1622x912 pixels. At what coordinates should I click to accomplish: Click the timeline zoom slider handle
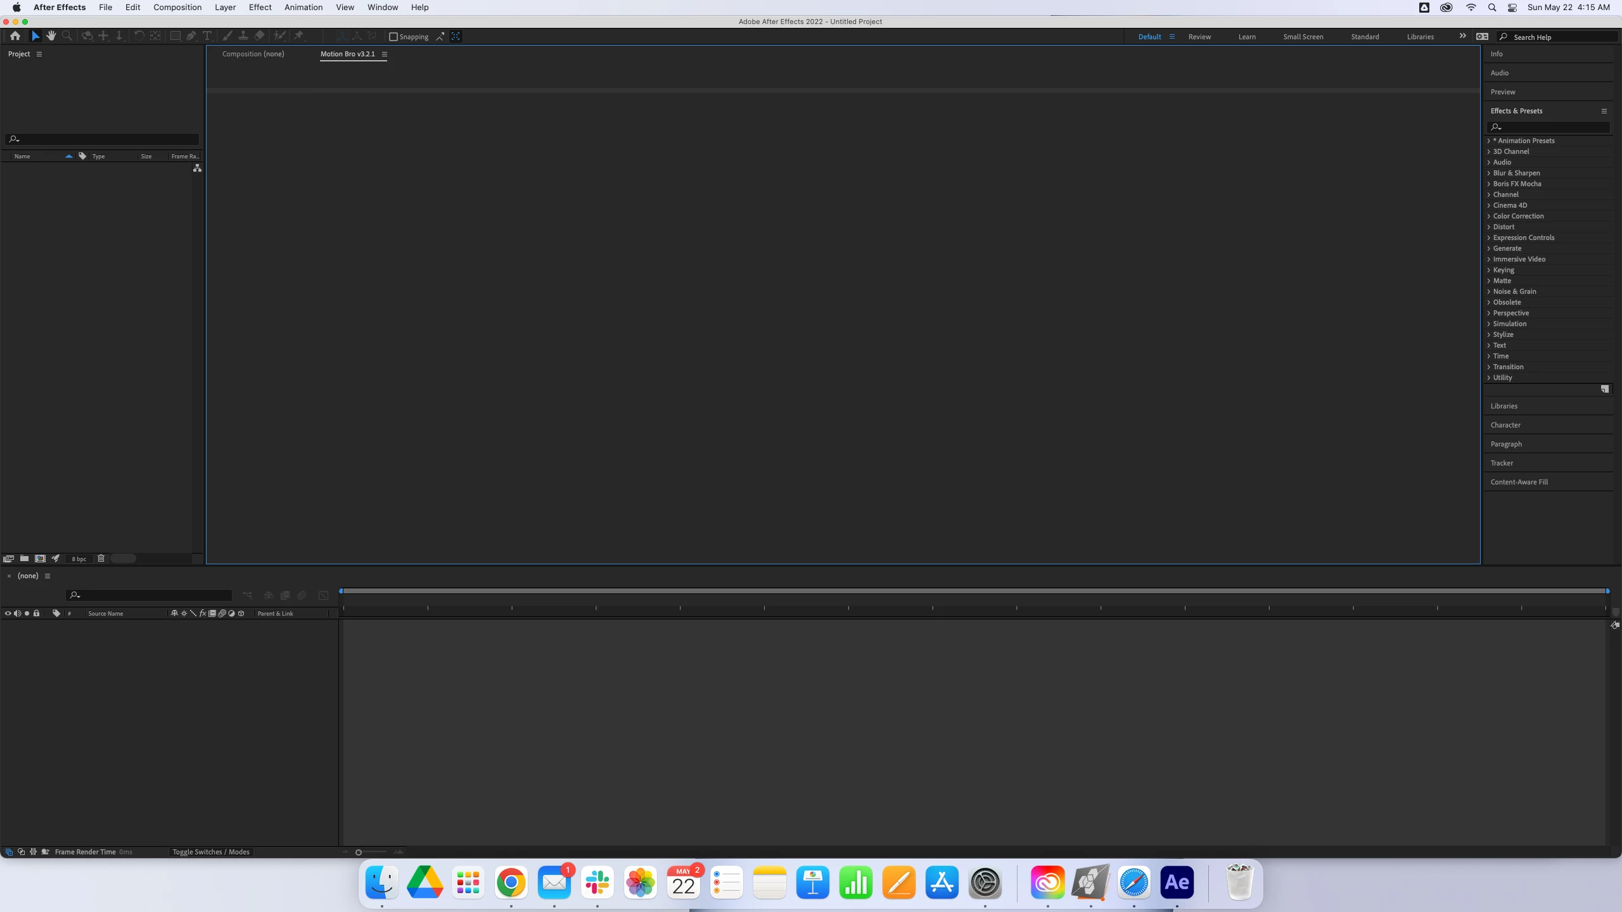(359, 852)
